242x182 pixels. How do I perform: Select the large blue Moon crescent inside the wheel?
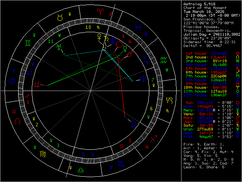tap(133, 124)
